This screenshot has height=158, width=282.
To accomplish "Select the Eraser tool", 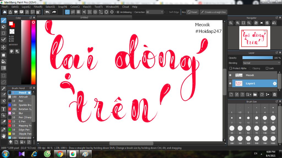I will point(3,27).
